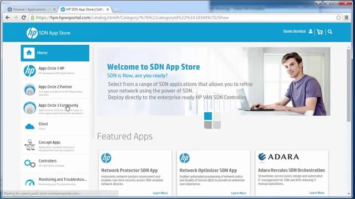Viewport: 355px width, 199px height.
Task: Click the Featured Apps heading
Action: click(125, 137)
